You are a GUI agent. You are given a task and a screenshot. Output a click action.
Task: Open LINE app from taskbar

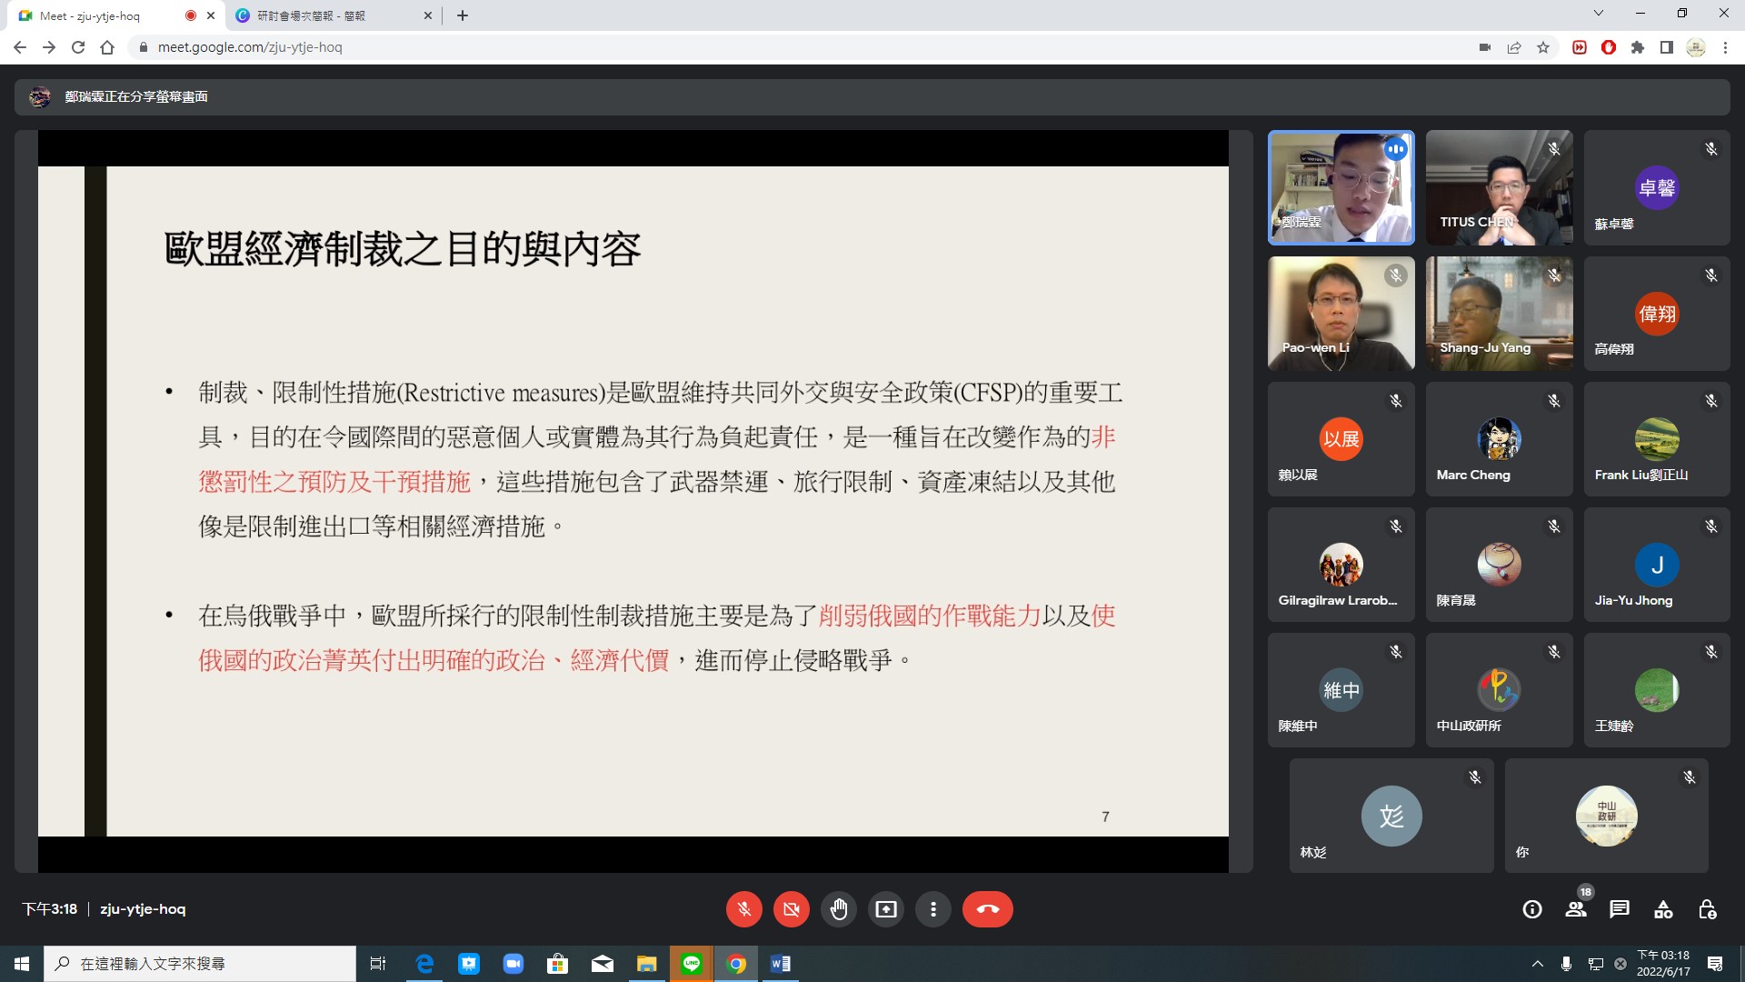click(692, 964)
